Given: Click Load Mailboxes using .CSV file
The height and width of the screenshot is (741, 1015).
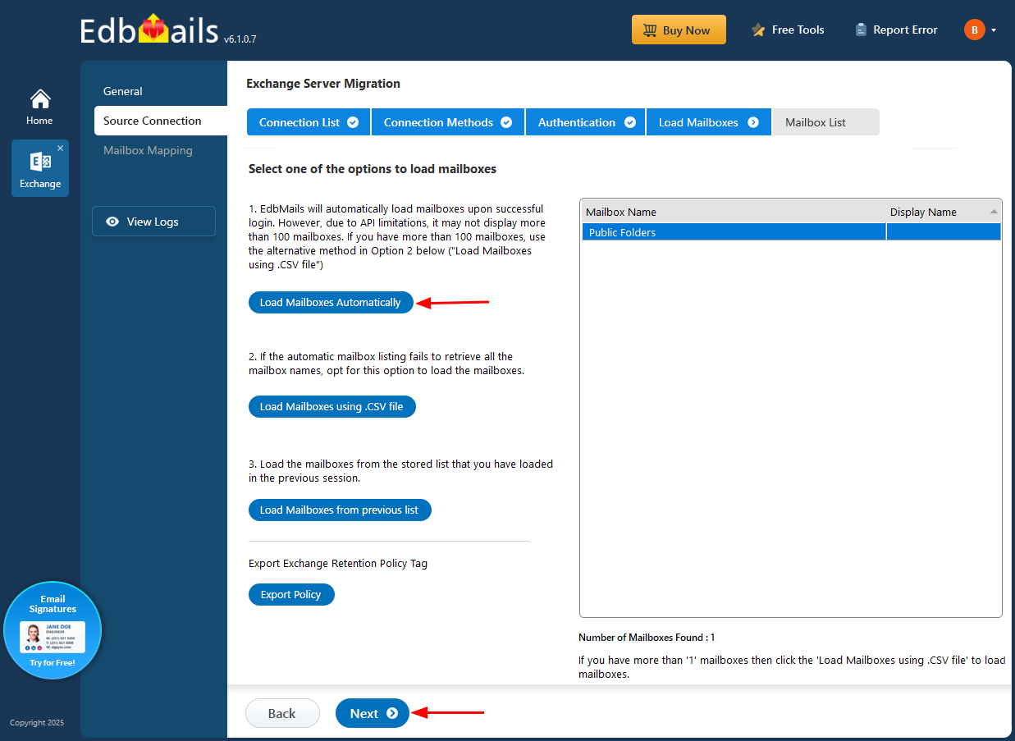Looking at the screenshot, I should pos(331,406).
